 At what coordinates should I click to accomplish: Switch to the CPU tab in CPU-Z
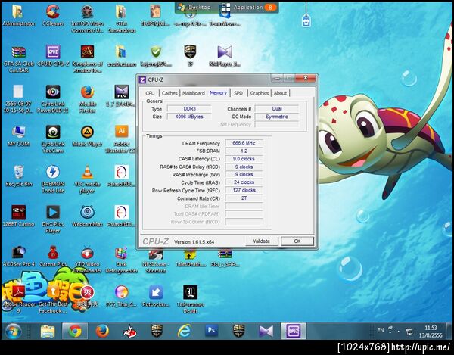[x=150, y=93]
